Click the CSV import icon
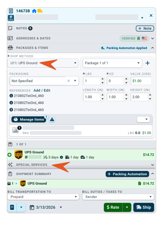 click(x=11, y=18)
